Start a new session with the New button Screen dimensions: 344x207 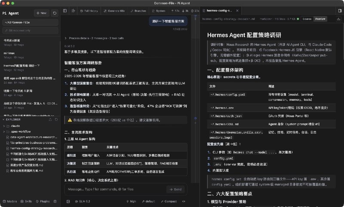point(41,13)
